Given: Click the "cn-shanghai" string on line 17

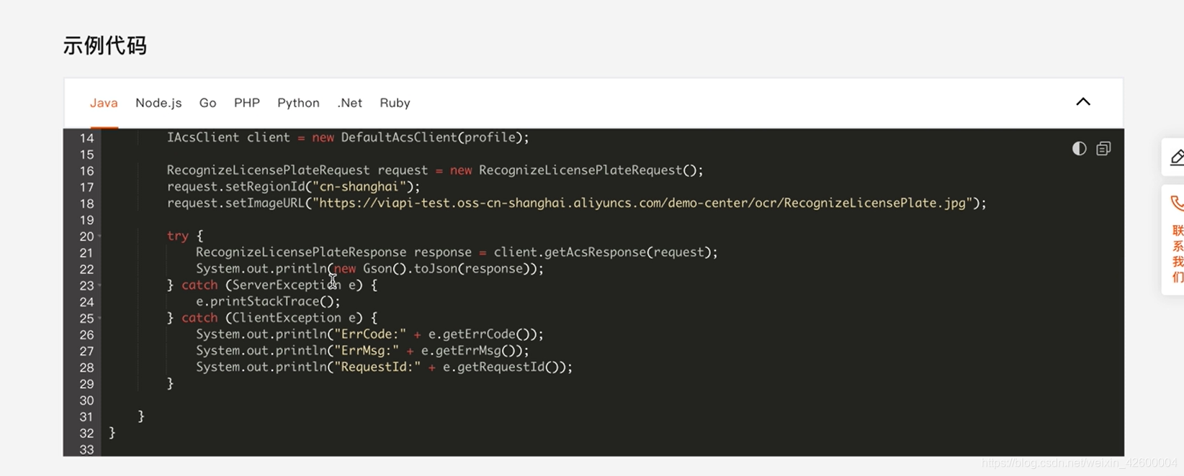Looking at the screenshot, I should point(359,187).
